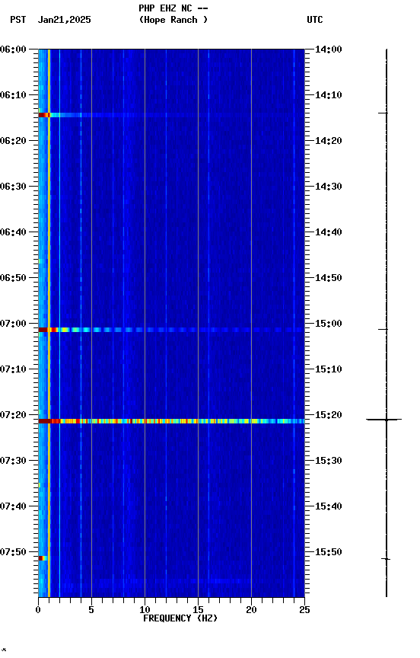Click the 14:00 UTC time label
The image size is (420, 658).
[x=329, y=50]
